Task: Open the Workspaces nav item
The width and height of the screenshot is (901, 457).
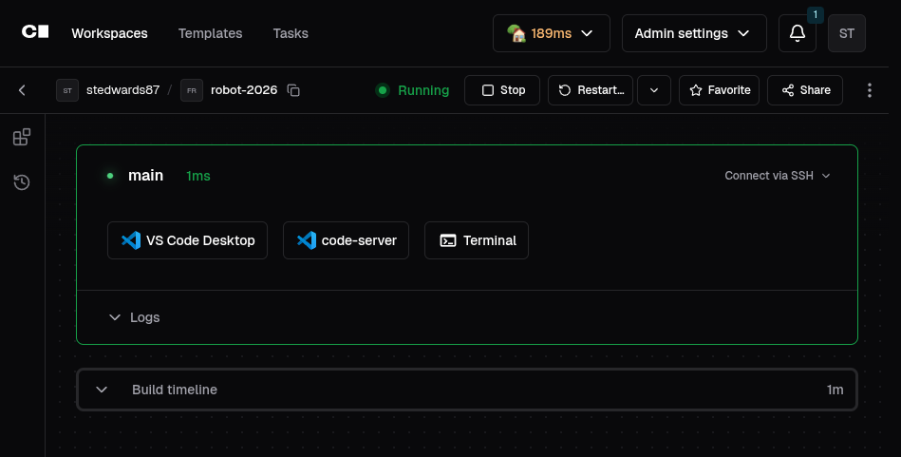Action: pos(109,33)
